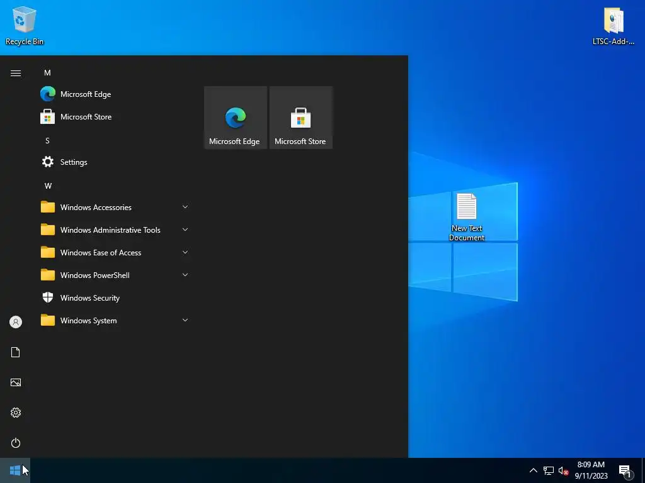Click the Power button in Start sidebar

pyautogui.click(x=16, y=443)
